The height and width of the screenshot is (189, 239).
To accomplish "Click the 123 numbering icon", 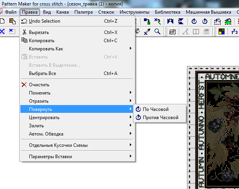I will (234, 31).
